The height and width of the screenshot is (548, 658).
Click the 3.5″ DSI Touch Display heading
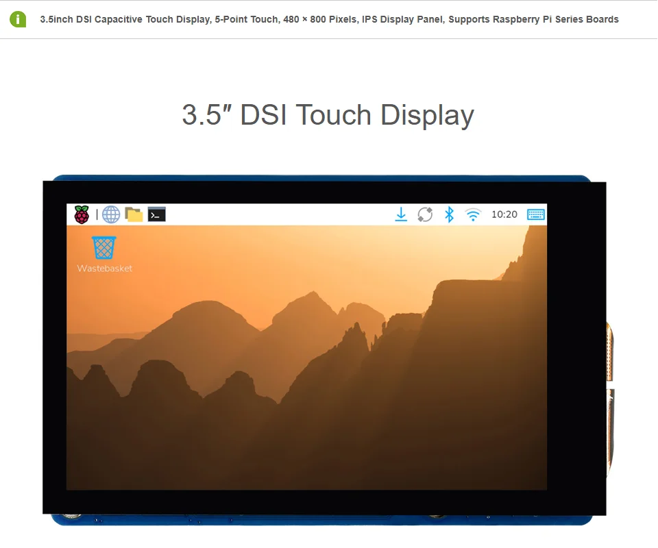click(328, 115)
